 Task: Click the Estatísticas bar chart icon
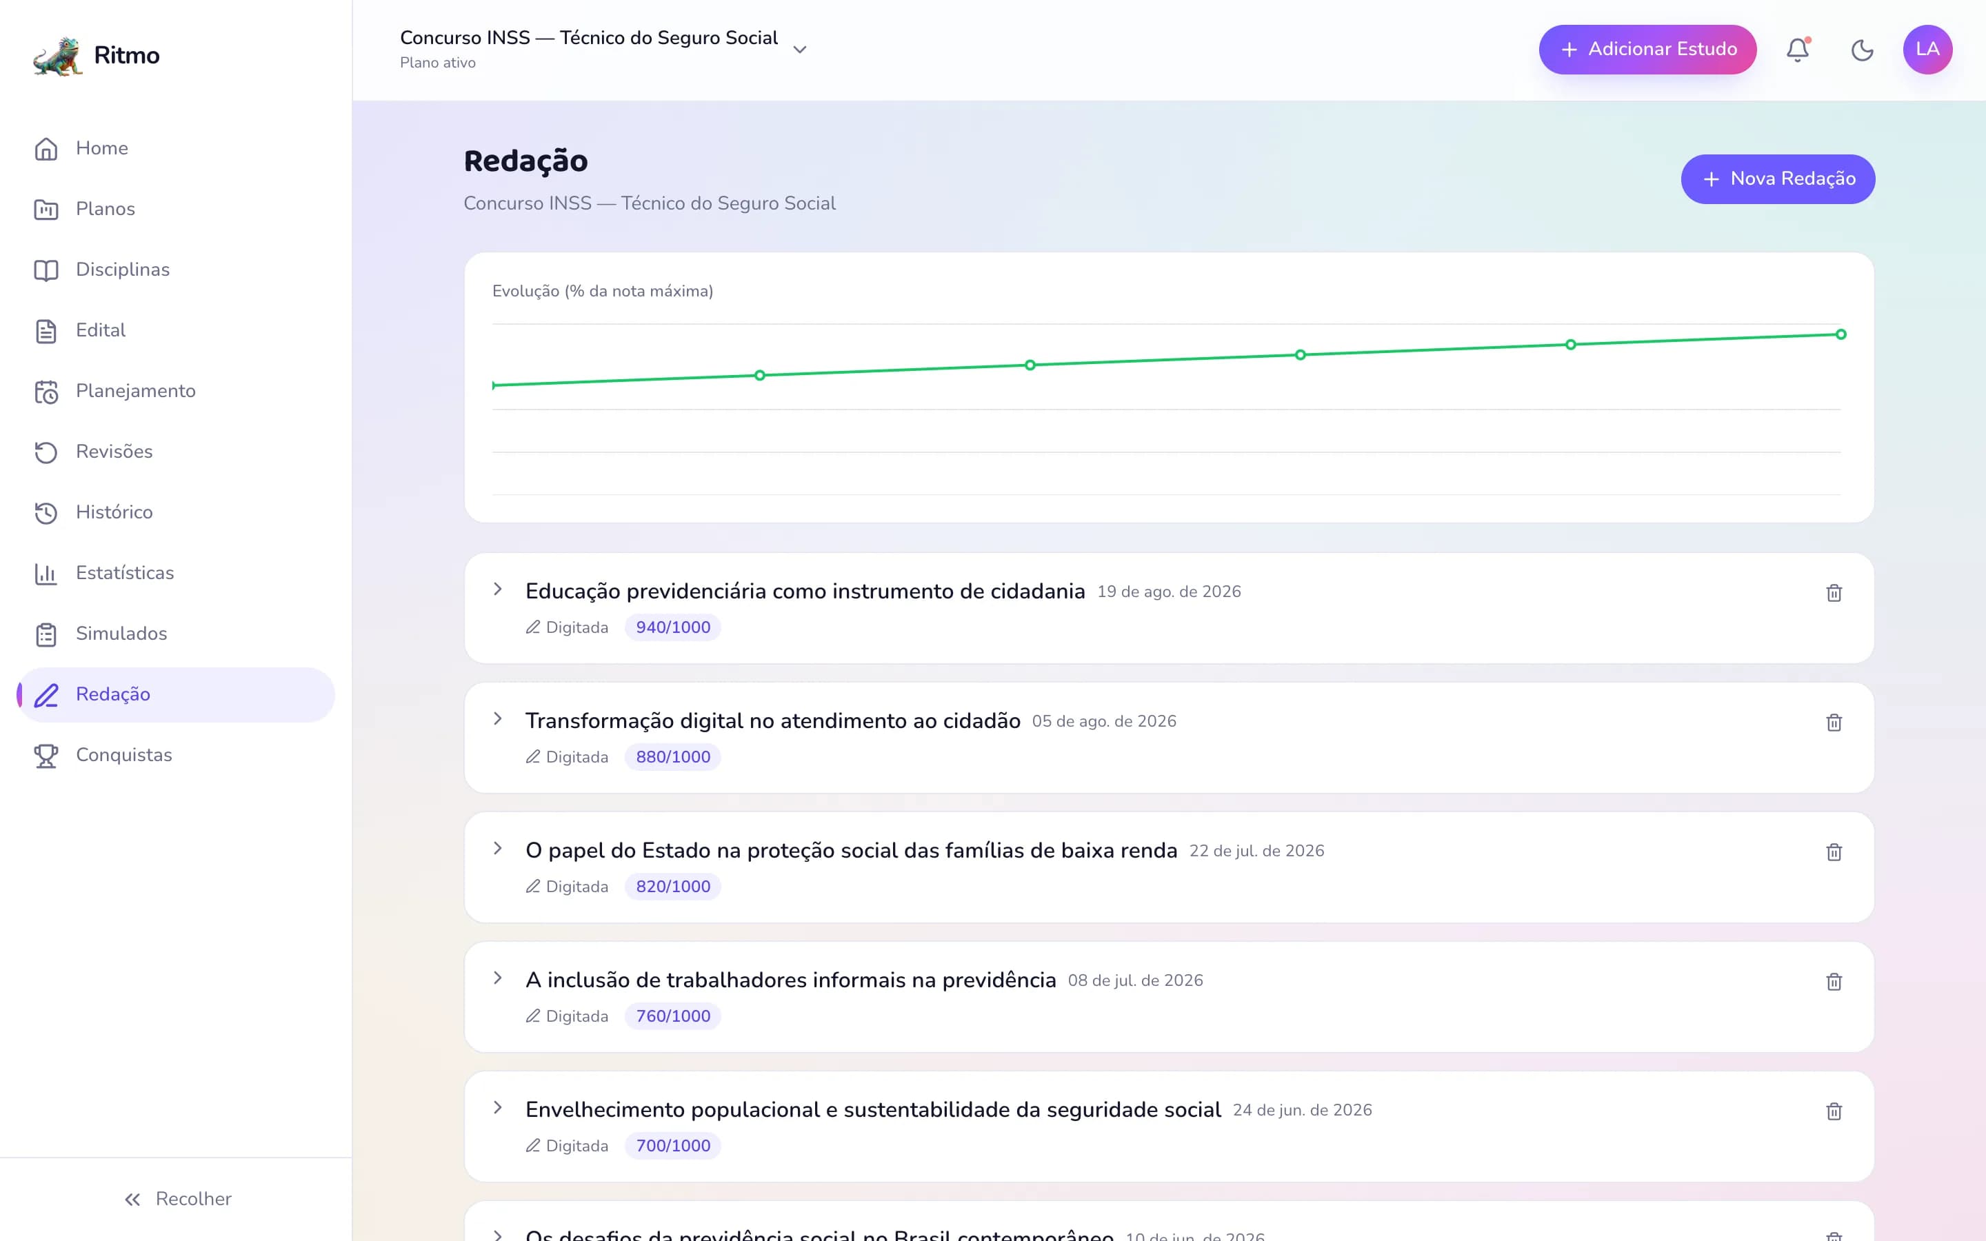46,574
